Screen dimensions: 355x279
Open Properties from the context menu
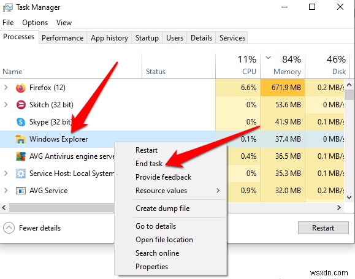coord(151,267)
